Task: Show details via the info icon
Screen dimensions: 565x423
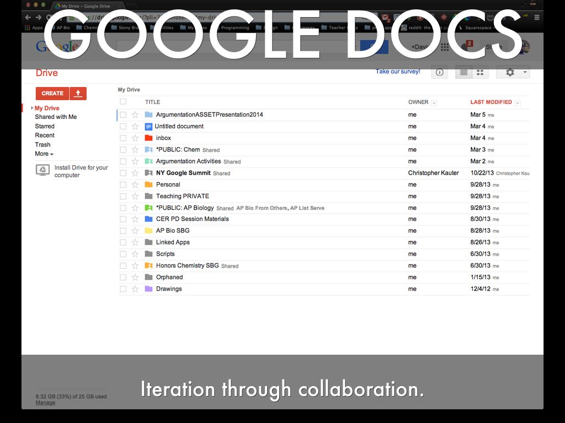Action: (x=439, y=72)
